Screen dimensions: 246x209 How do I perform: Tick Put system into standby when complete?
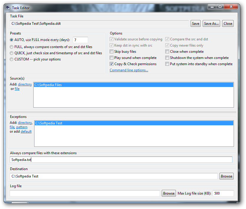[x=167, y=64]
